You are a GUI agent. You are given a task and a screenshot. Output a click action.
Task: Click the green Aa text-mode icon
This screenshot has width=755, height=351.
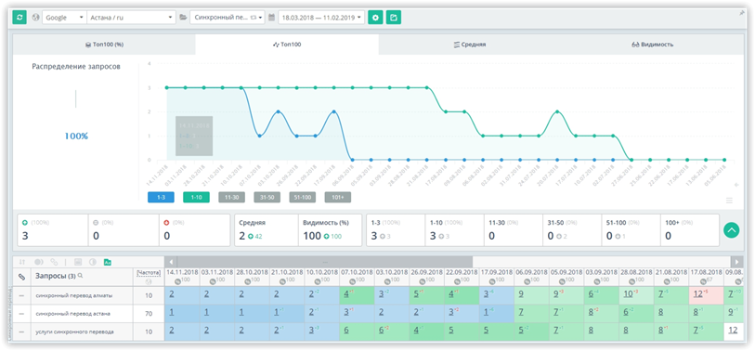point(108,262)
